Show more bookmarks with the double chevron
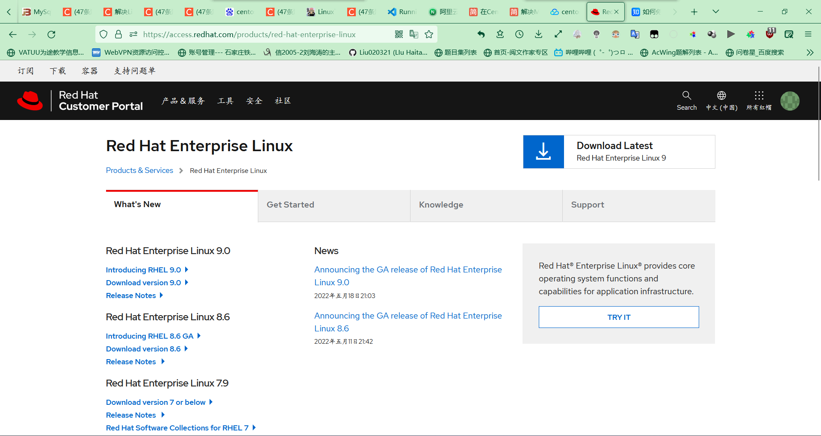This screenshot has width=821, height=436. pos(810,53)
